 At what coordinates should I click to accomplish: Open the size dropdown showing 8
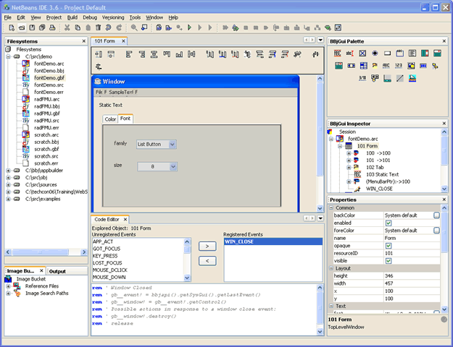173,166
